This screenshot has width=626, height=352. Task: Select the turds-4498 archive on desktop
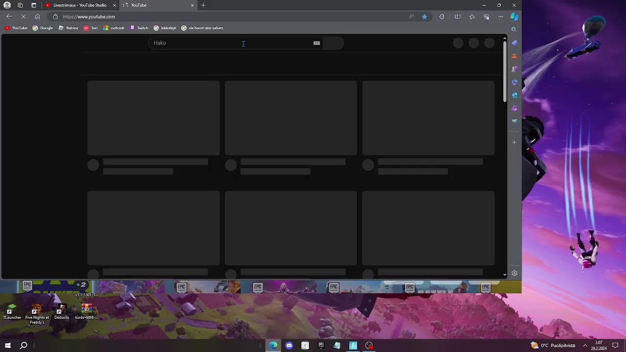click(x=87, y=311)
